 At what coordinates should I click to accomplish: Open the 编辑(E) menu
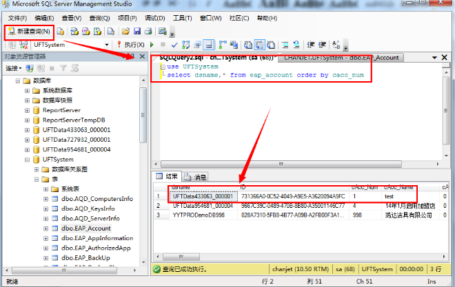[44, 19]
